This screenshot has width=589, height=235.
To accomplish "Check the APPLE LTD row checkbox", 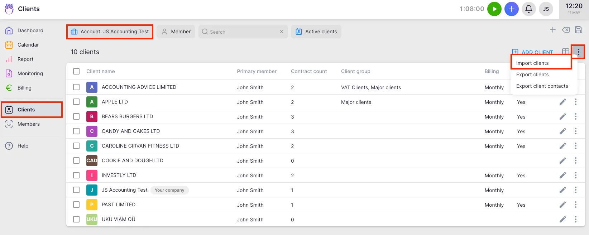I will [x=76, y=102].
